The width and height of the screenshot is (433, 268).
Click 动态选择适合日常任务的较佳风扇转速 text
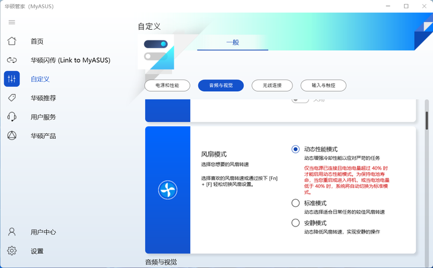coord(345,212)
